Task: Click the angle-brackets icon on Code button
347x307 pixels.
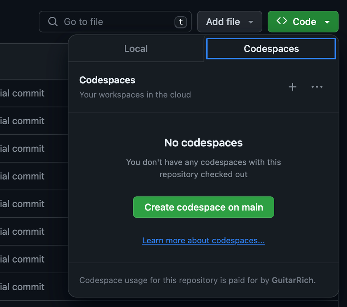Action: [282, 22]
